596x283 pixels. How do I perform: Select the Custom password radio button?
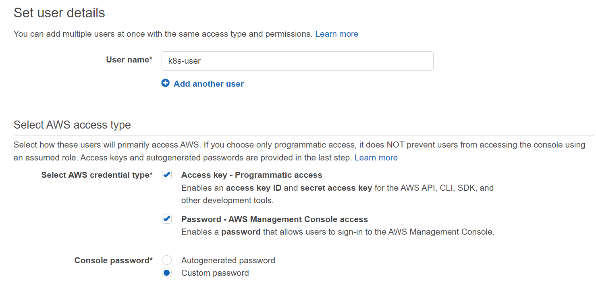coord(166,273)
